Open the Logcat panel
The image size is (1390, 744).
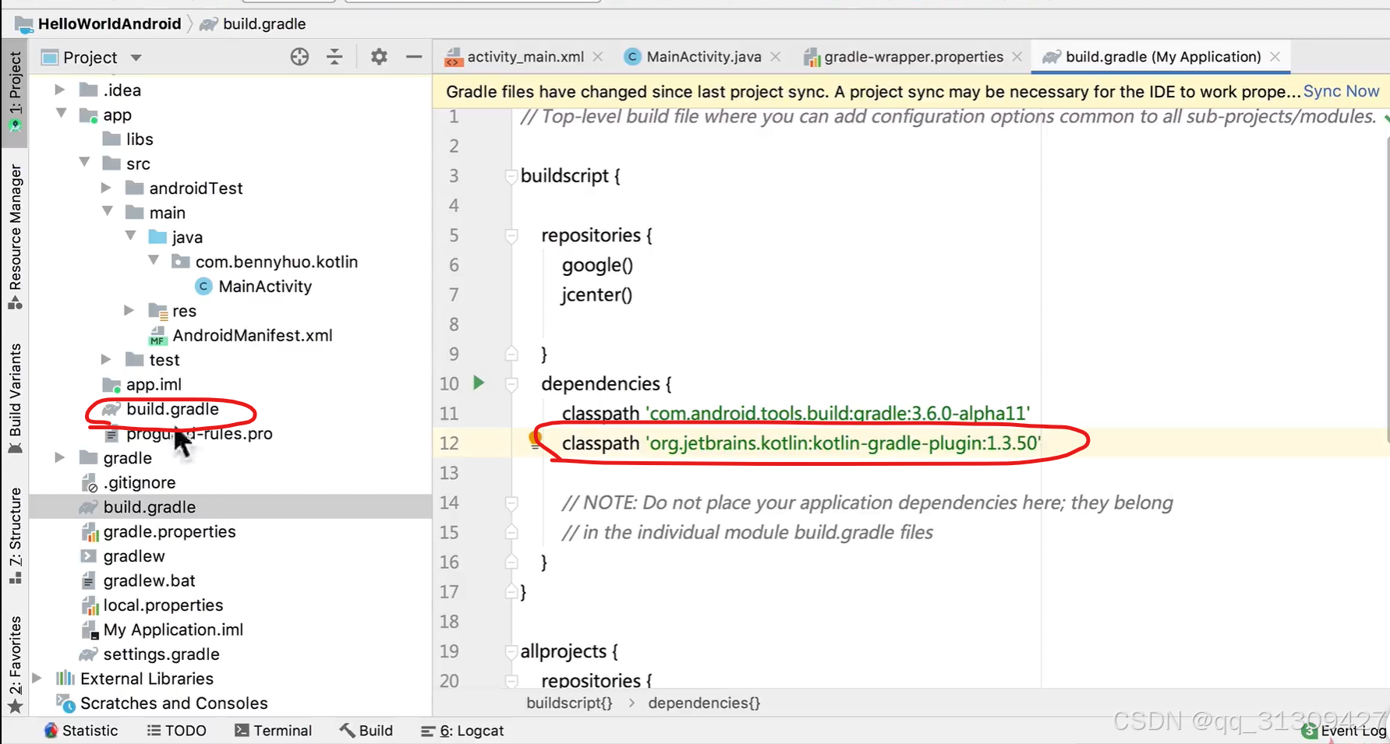(462, 731)
